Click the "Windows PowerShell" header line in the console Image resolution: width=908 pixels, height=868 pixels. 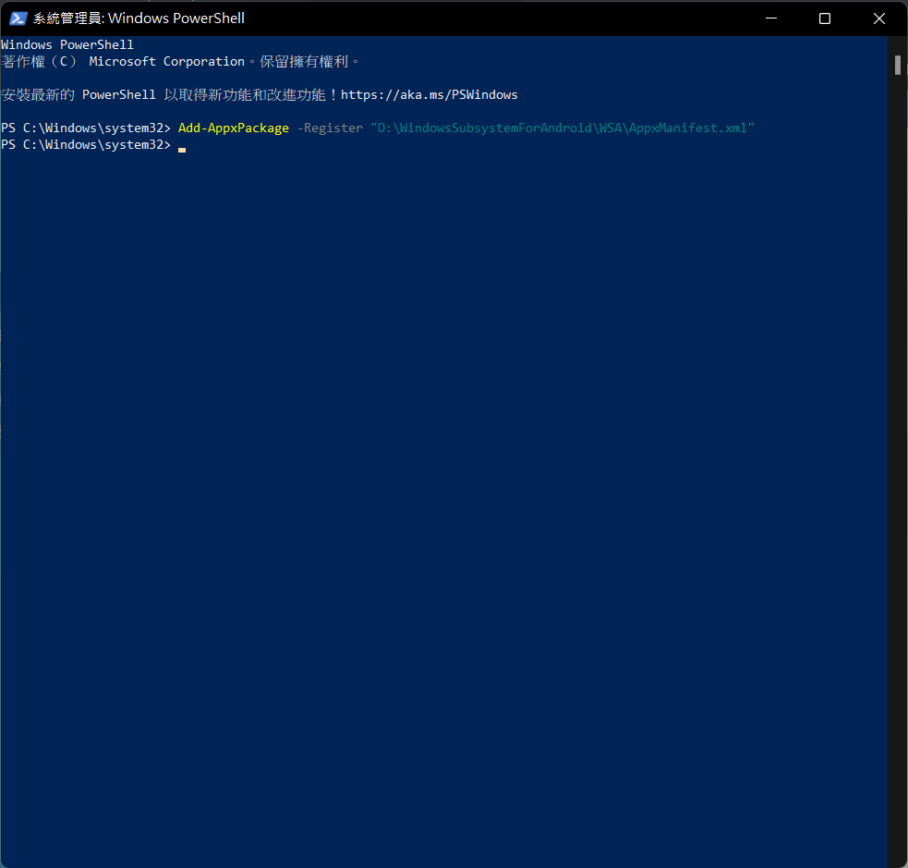coord(67,44)
